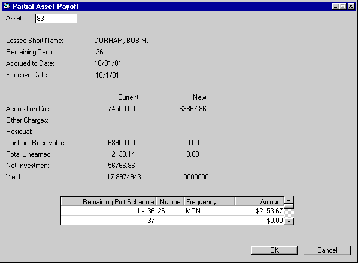
Task: Select the Frequency column header
Action: [210, 201]
